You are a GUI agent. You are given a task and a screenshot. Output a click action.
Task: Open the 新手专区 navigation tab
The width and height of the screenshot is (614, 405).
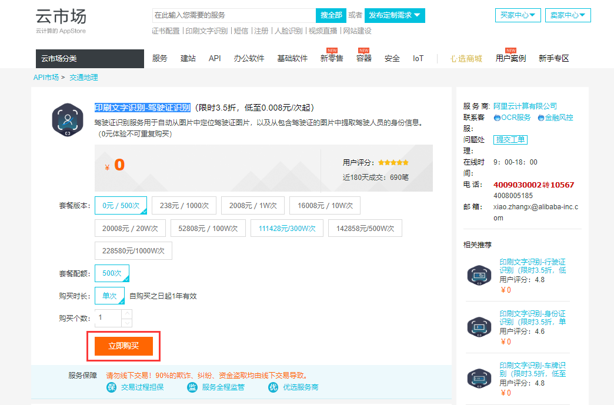pyautogui.click(x=553, y=58)
